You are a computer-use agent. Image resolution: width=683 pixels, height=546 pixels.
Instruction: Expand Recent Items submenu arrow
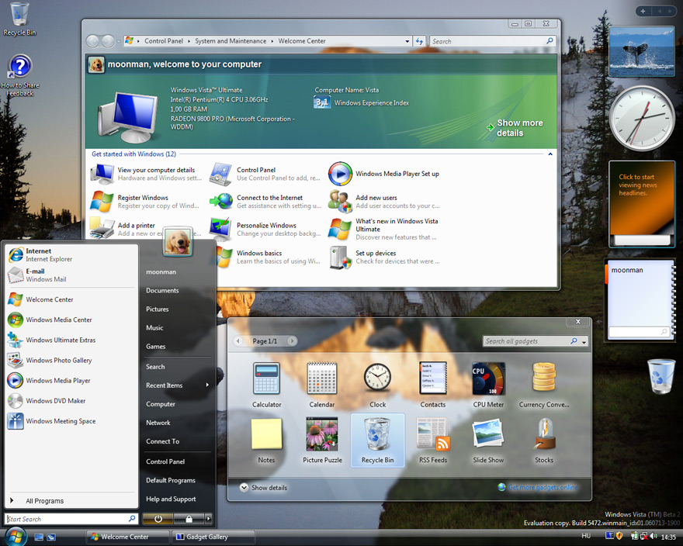207,385
